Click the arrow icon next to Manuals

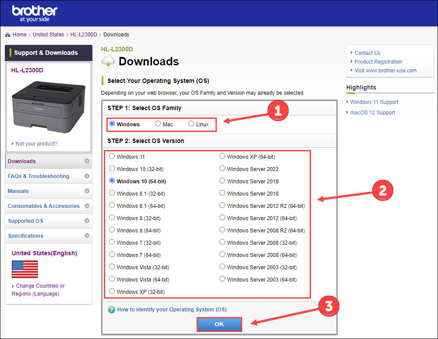pos(87,191)
